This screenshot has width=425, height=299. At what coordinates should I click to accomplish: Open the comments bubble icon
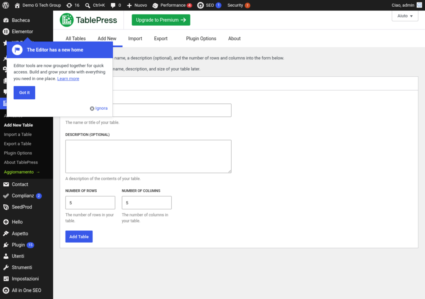pyautogui.click(x=113, y=5)
